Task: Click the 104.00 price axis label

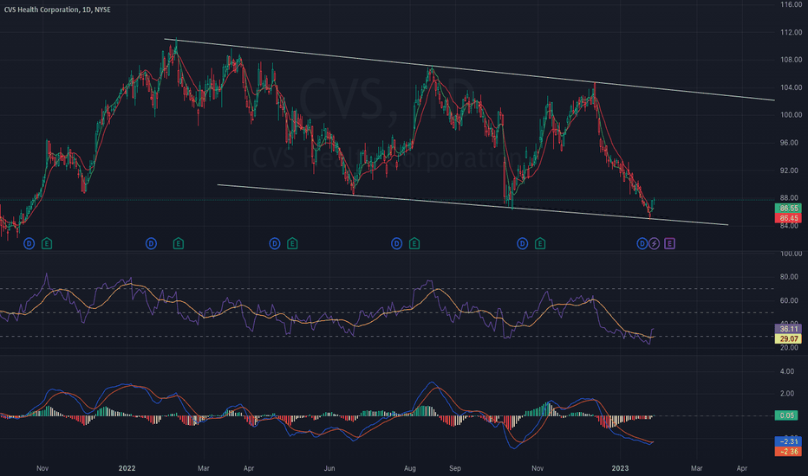Action: click(x=791, y=87)
